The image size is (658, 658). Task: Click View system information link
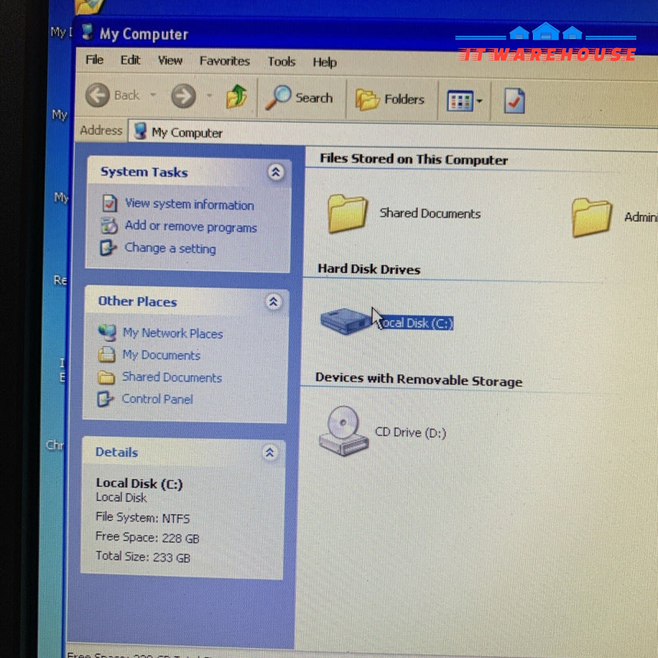coord(189,205)
